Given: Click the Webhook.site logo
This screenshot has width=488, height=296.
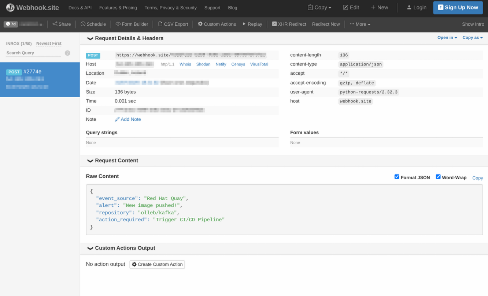Looking at the screenshot, I should (32, 7).
